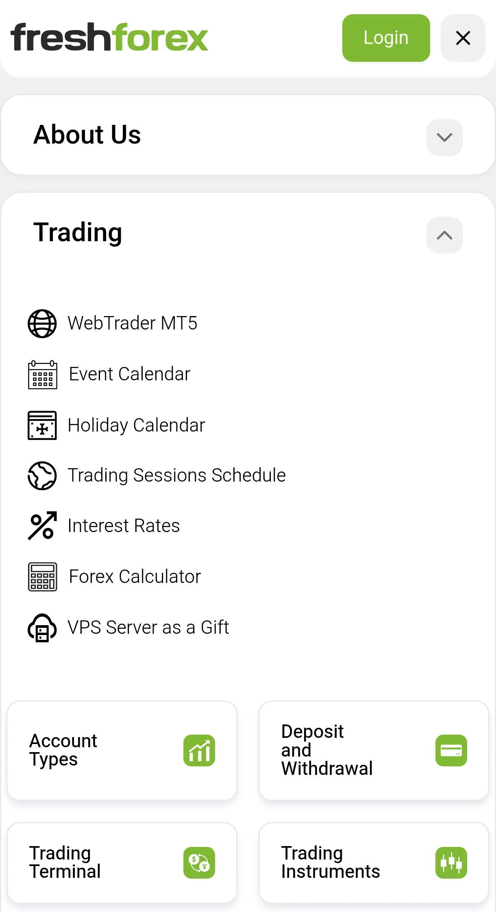This screenshot has height=912, width=496.
Task: Click the Holiday Calendar snowflake icon
Action: [x=42, y=425]
